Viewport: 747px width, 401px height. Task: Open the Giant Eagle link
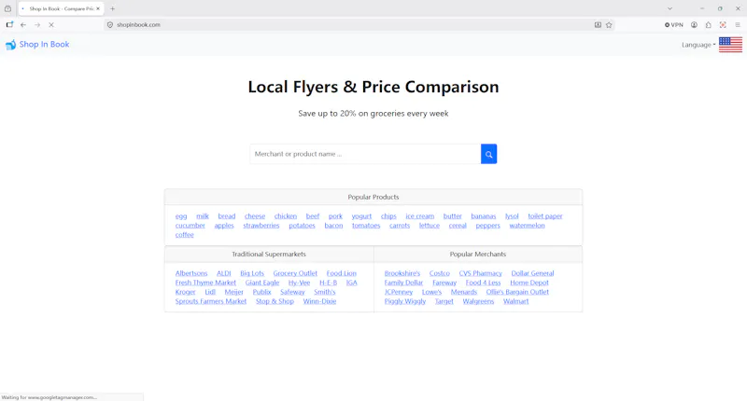pyautogui.click(x=262, y=283)
